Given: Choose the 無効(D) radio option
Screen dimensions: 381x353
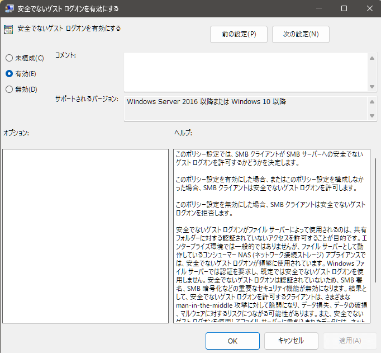Looking at the screenshot, I should pyautogui.click(x=9, y=89).
